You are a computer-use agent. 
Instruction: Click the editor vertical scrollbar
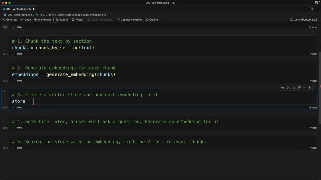pyautogui.click(x=320, y=88)
